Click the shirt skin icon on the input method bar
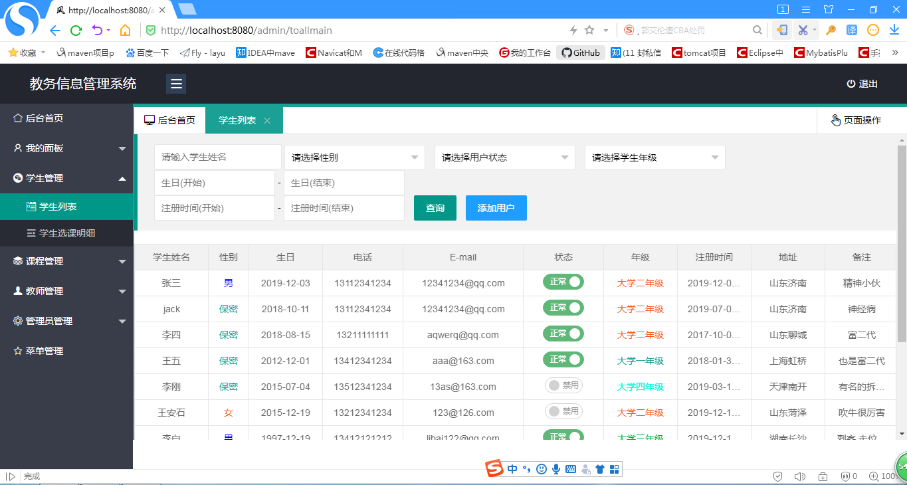The height and width of the screenshot is (485, 907). [x=600, y=469]
